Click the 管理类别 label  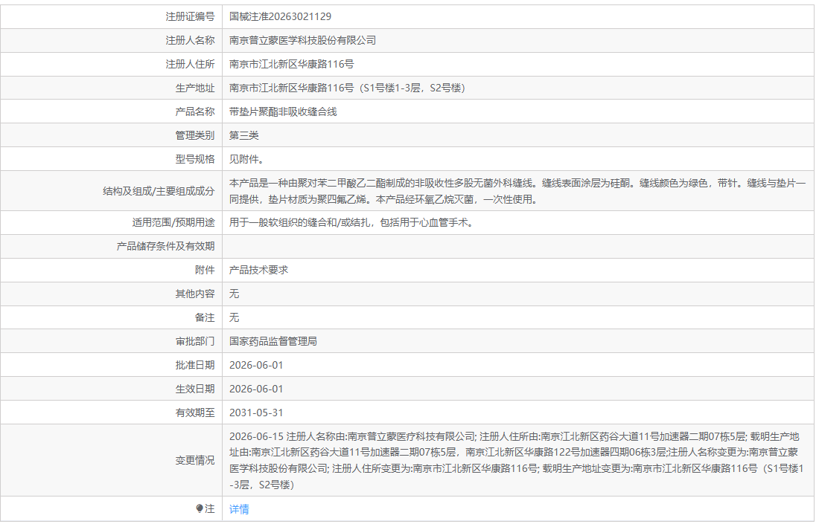(x=195, y=135)
